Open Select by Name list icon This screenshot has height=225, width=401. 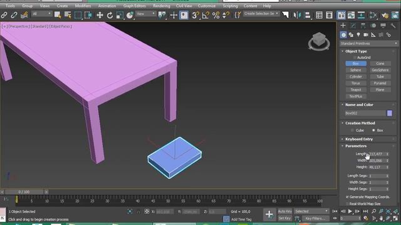tap(68, 15)
